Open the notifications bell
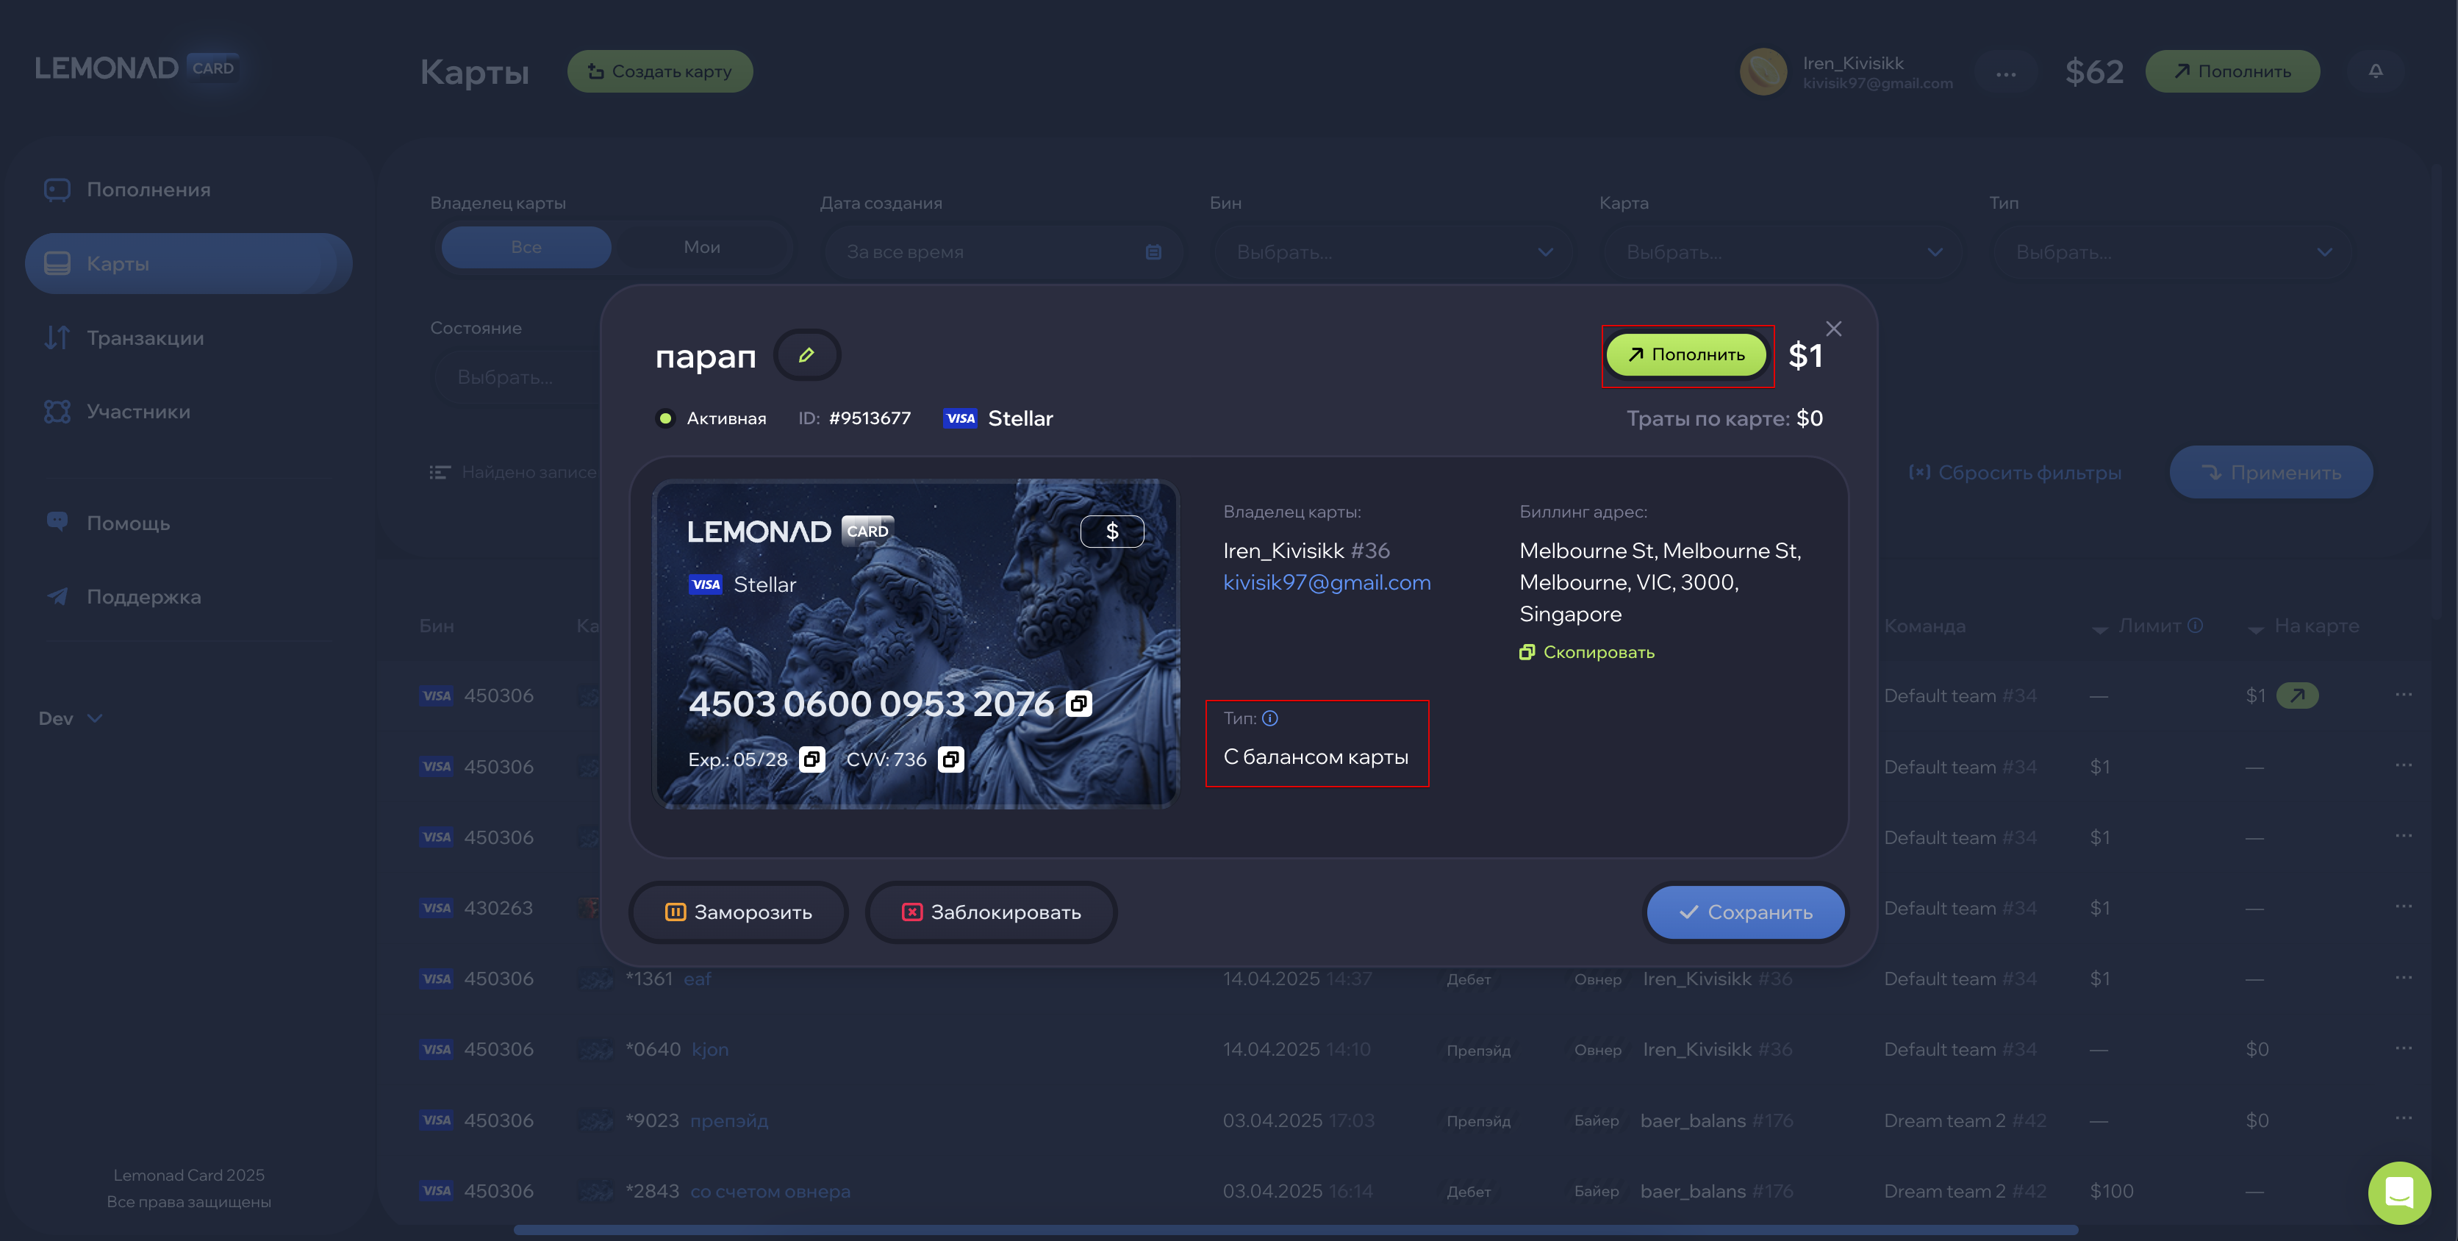The height and width of the screenshot is (1241, 2458). pyautogui.click(x=2375, y=71)
